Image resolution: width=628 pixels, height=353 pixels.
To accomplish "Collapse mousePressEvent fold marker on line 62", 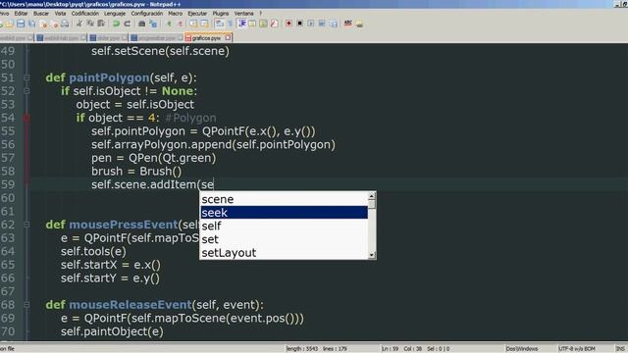I will pos(26,225).
